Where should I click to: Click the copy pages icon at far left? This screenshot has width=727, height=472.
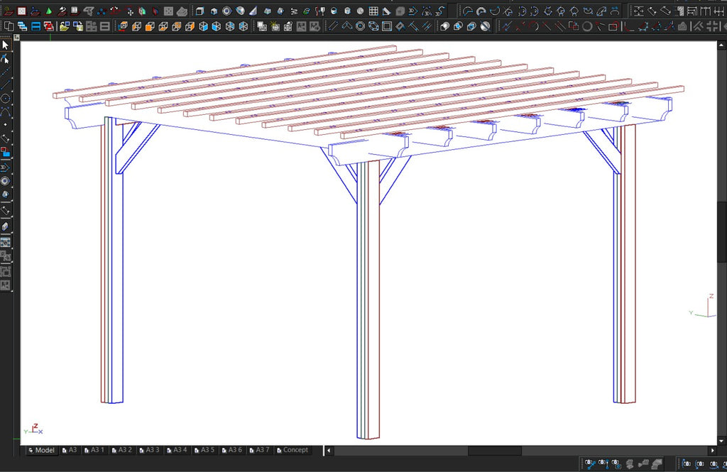pos(9,26)
